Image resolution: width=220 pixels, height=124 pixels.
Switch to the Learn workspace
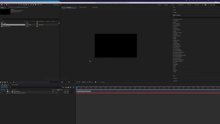click(173, 5)
